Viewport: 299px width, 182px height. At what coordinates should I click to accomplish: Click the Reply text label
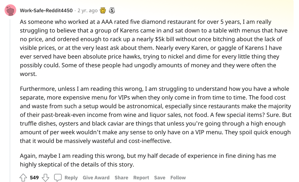pos(71,178)
